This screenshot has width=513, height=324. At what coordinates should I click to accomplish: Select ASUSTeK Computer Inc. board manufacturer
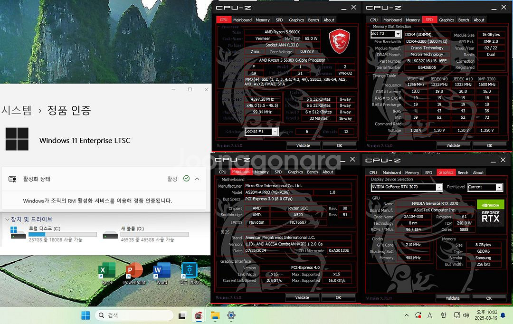(435, 210)
